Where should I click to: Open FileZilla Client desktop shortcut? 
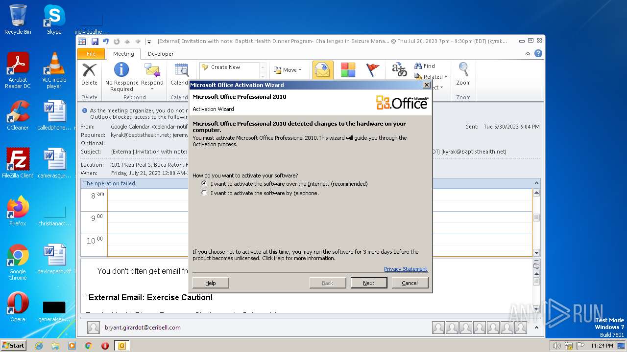[18, 163]
